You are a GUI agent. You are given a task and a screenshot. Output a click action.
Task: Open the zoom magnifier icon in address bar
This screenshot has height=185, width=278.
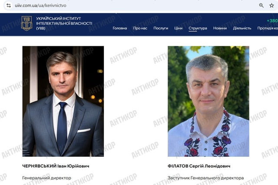261,6
